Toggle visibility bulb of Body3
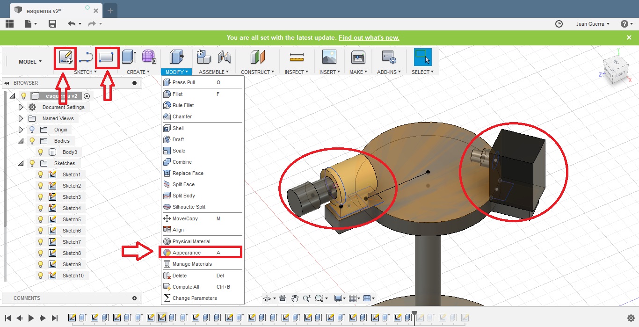 (x=41, y=152)
